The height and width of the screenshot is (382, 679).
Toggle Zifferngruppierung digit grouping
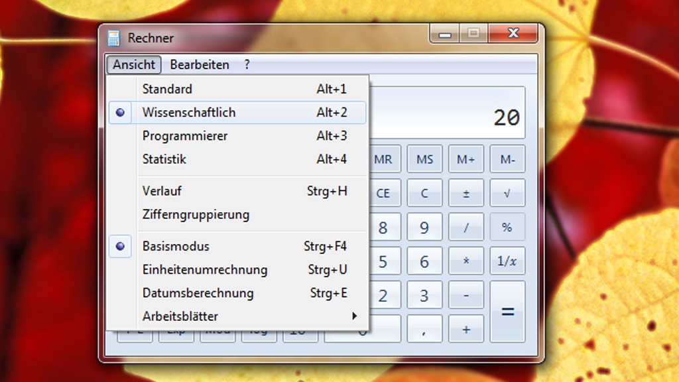point(196,215)
